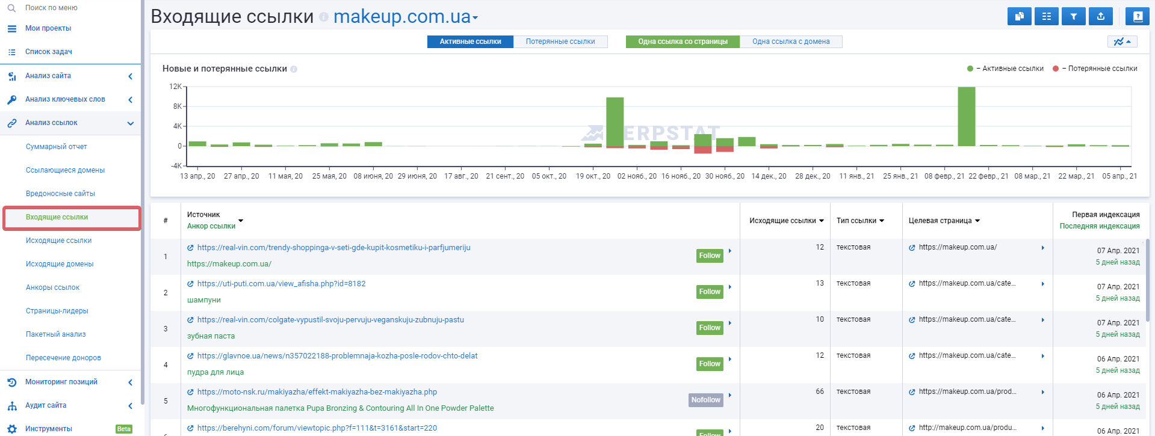The height and width of the screenshot is (436, 1155).
Task: Open Пересечение доноров menu item
Action: [63, 358]
